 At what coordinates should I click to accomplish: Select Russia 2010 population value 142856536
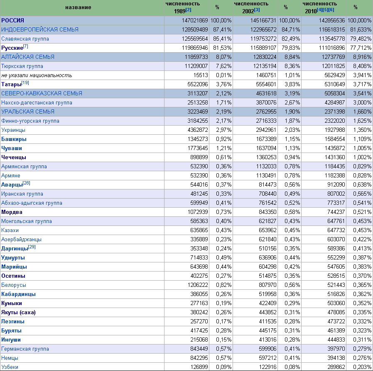click(x=332, y=20)
